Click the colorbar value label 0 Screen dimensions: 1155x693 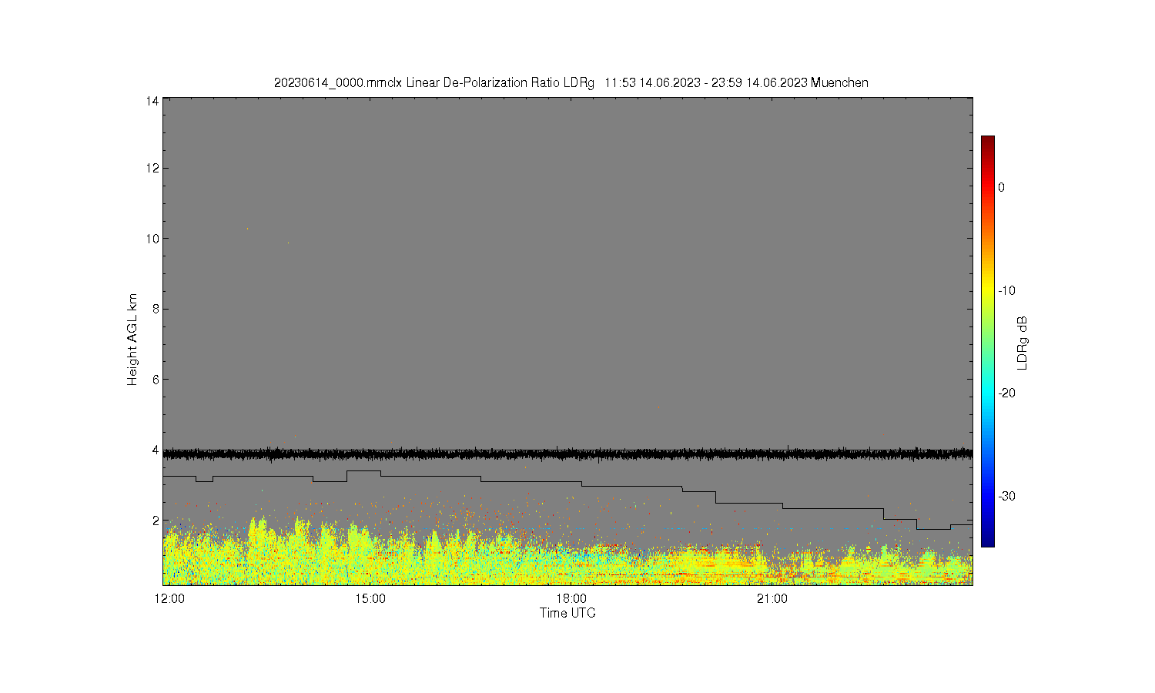coord(1001,187)
